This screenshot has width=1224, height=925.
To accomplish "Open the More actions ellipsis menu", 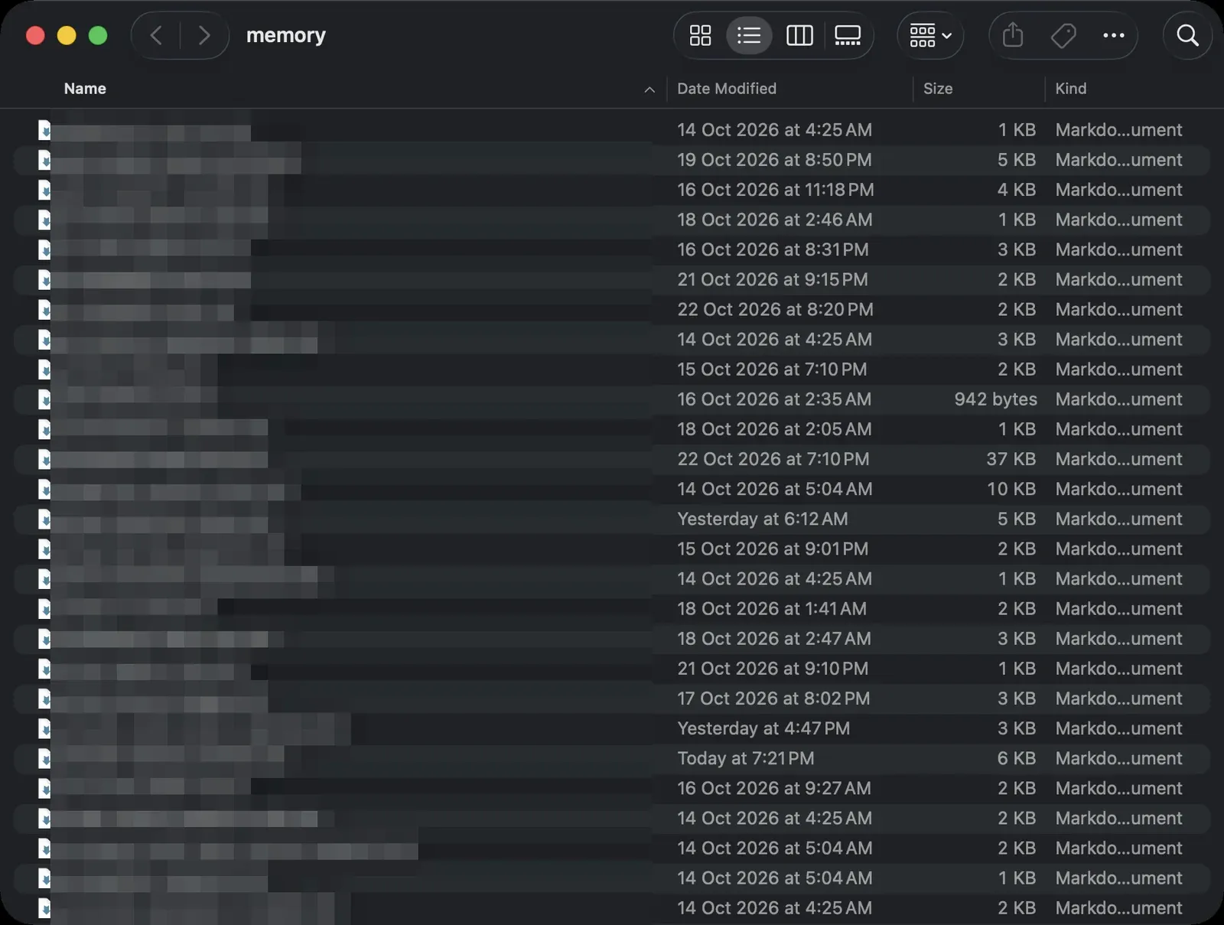I will point(1113,35).
